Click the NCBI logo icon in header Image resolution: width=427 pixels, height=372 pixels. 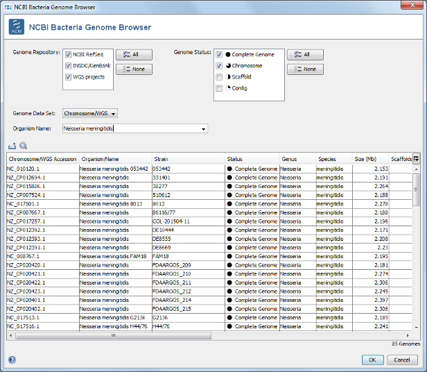click(x=17, y=27)
